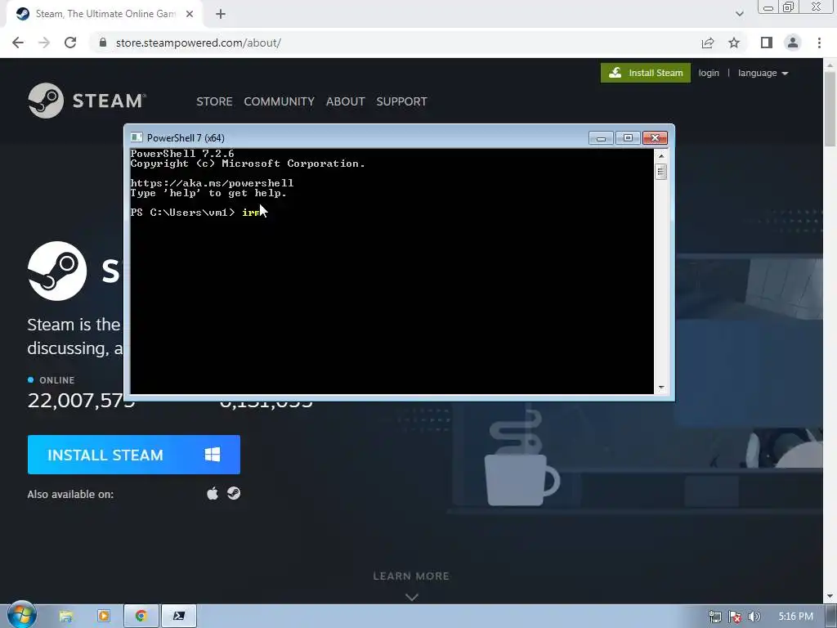
Task: Open the STORE menu
Action: 214,101
